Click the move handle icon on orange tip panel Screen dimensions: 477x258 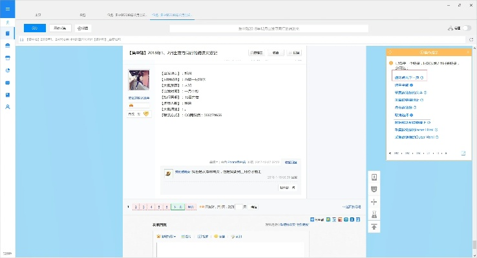(390, 52)
